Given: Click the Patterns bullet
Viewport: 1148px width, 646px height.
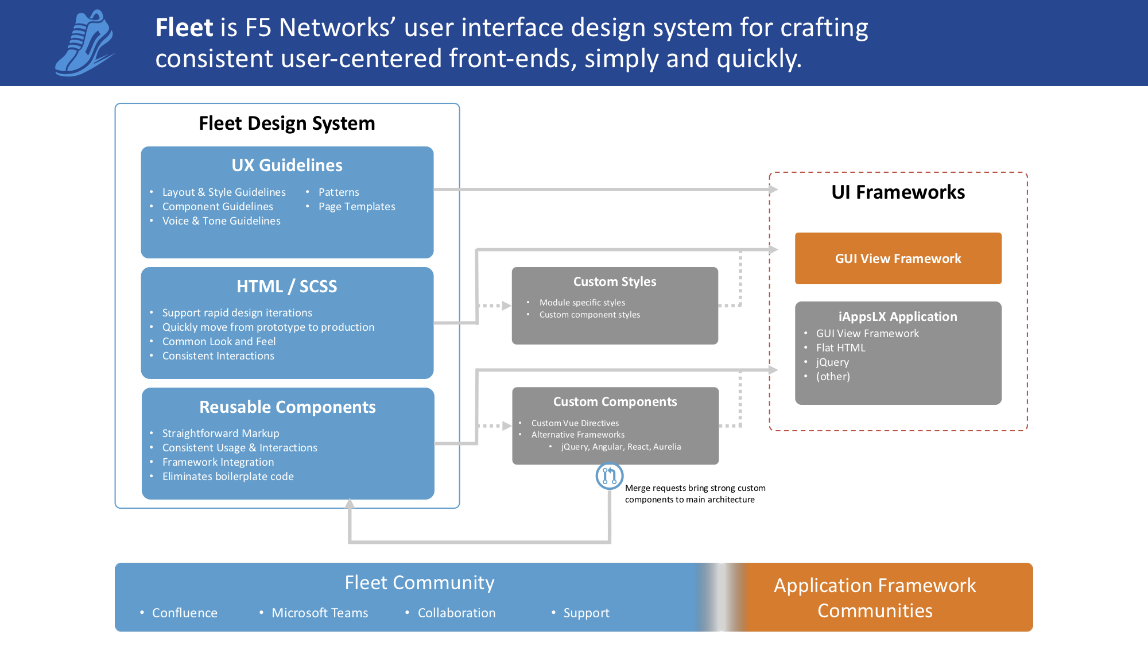Looking at the screenshot, I should pos(339,192).
